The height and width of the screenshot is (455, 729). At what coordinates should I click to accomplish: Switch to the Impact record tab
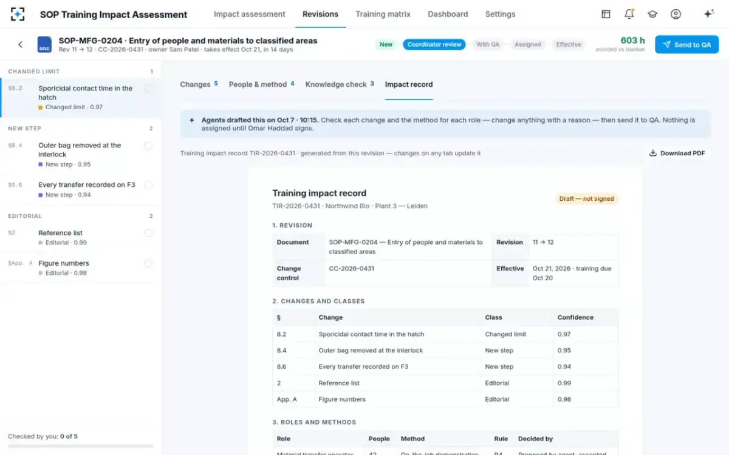[x=409, y=84]
